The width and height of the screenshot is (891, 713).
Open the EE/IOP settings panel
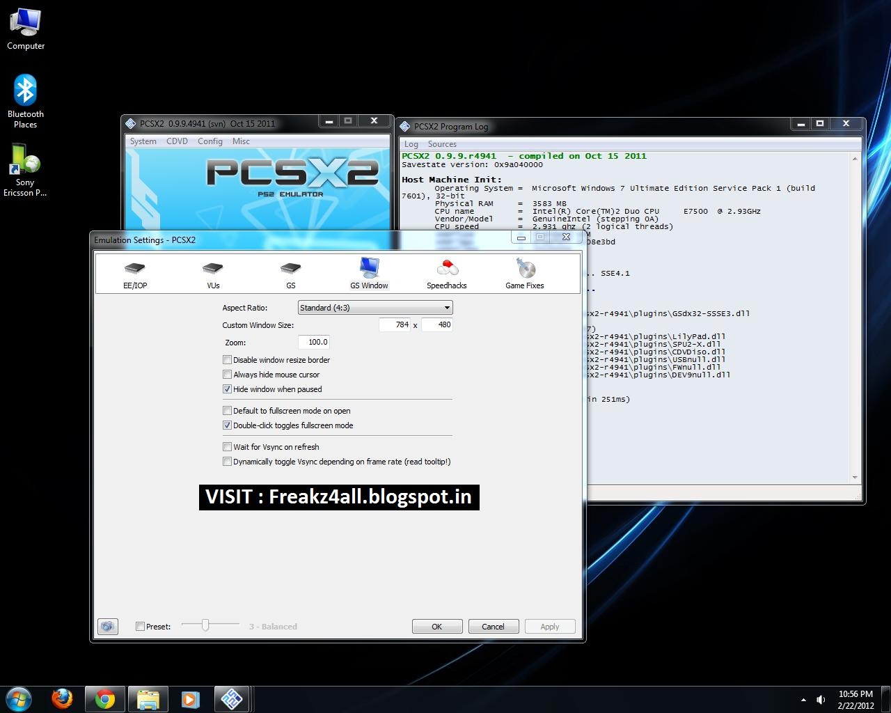(x=135, y=274)
